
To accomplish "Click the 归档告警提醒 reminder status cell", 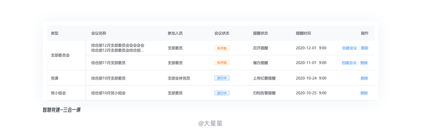I will tap(264, 93).
